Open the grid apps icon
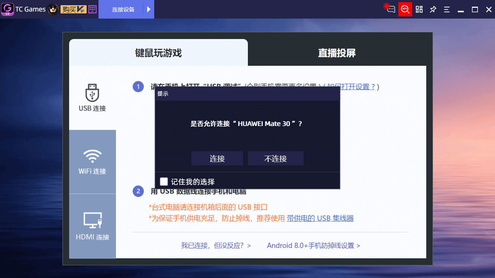The height and width of the screenshot is (278, 495). tap(419, 9)
